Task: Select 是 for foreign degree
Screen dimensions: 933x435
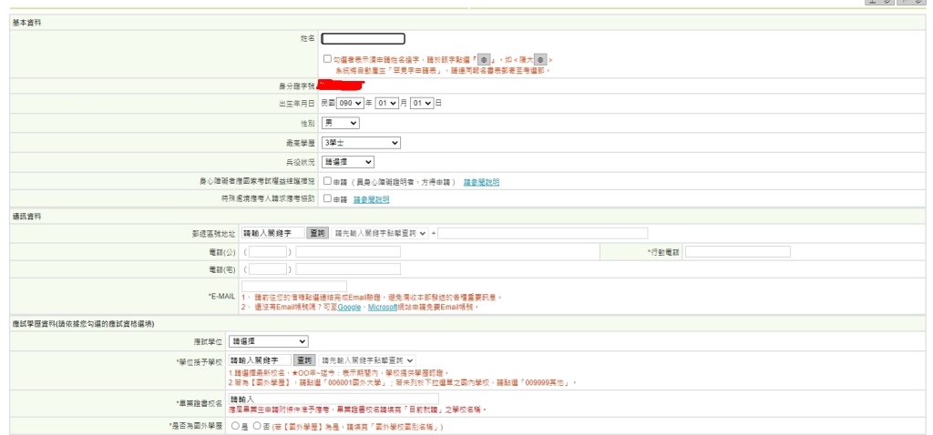Action: tap(236, 424)
